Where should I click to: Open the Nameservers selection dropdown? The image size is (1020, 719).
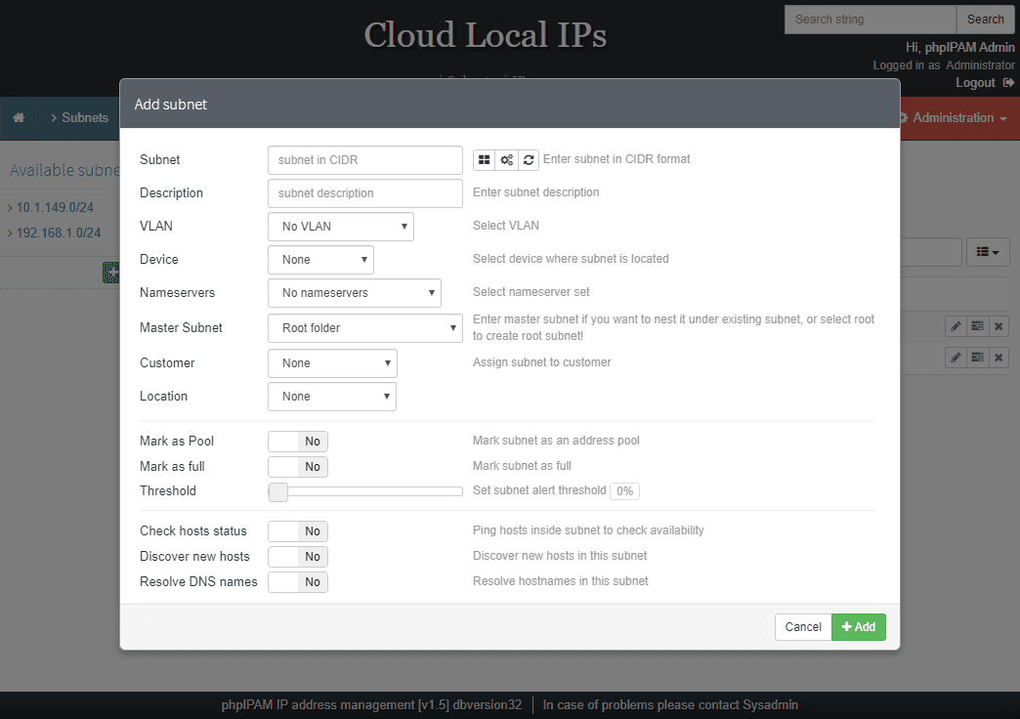(354, 292)
